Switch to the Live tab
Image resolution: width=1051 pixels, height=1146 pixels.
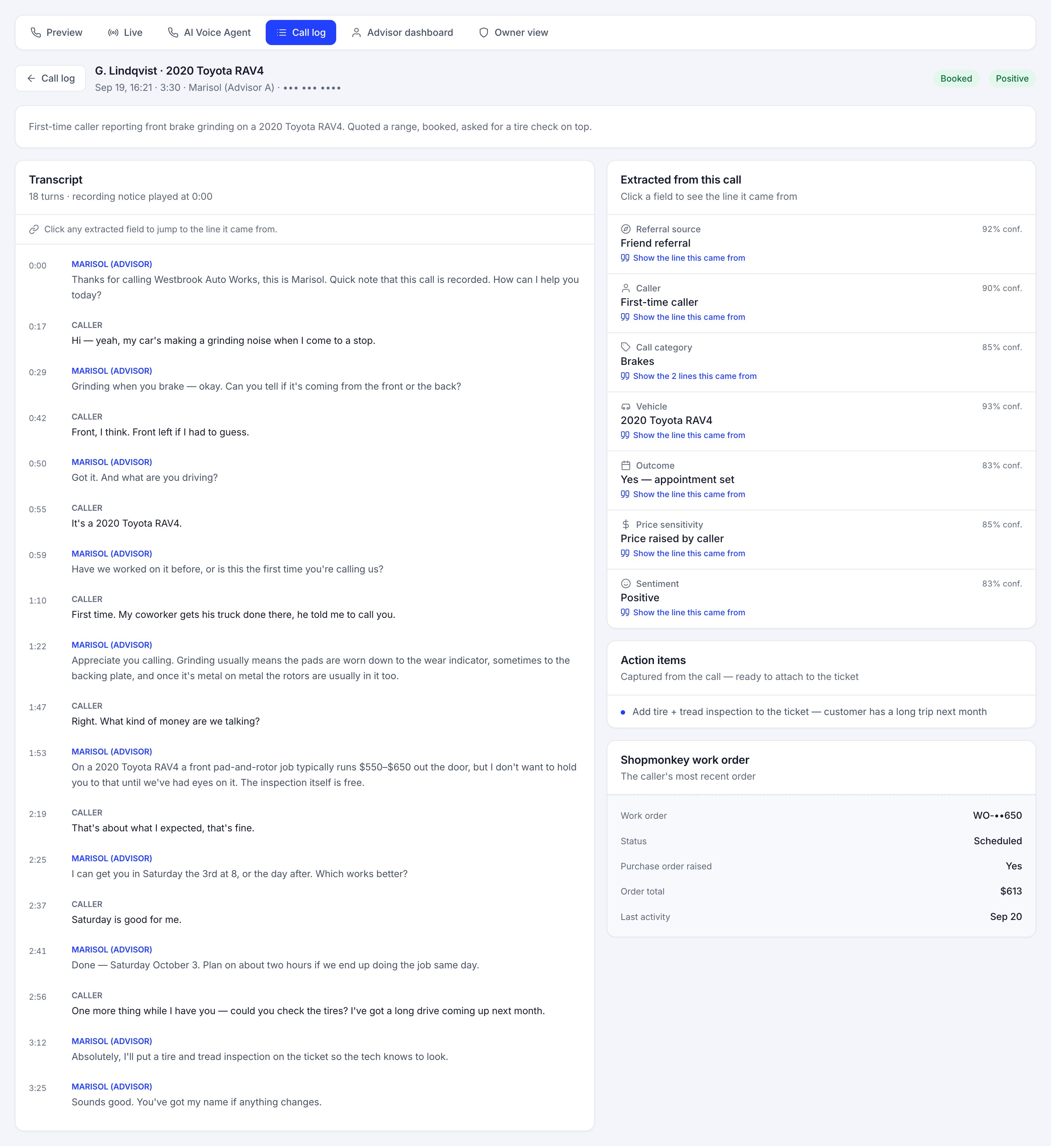[125, 33]
